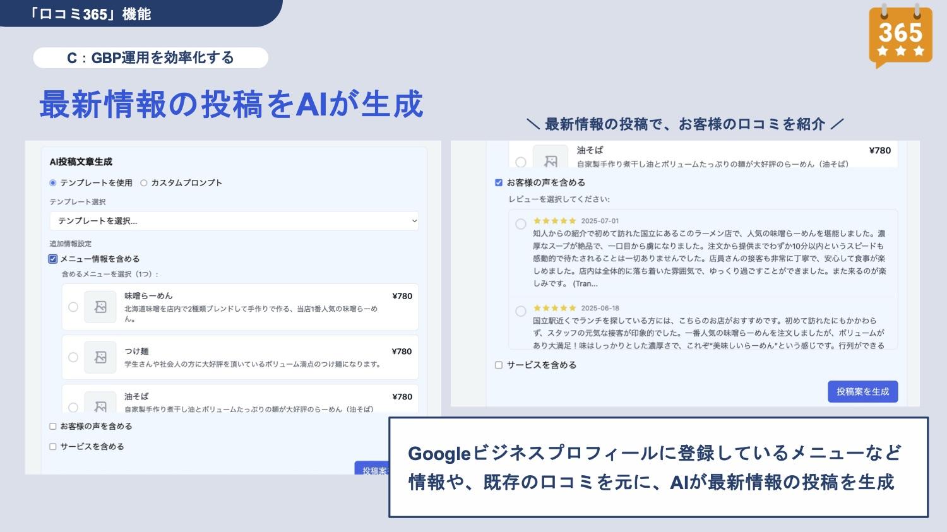Image resolution: width=947 pixels, height=532 pixels.
Task: Select the テンプレートを使用 radio option
Action: click(x=53, y=183)
